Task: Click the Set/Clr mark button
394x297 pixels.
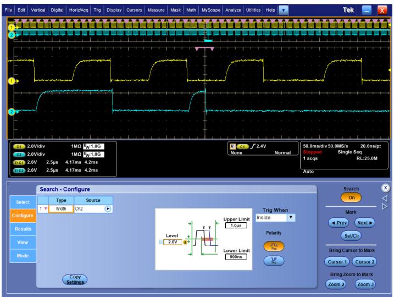Action: click(x=351, y=236)
